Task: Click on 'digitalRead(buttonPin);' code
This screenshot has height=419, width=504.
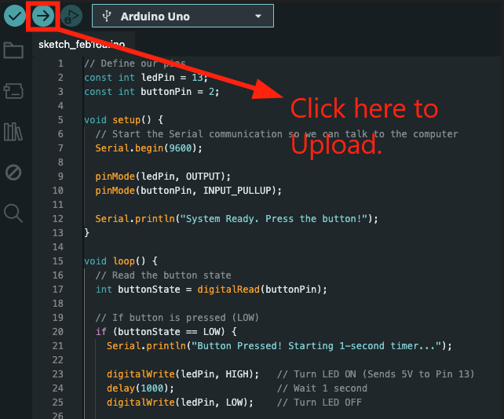Action: [x=262, y=290]
